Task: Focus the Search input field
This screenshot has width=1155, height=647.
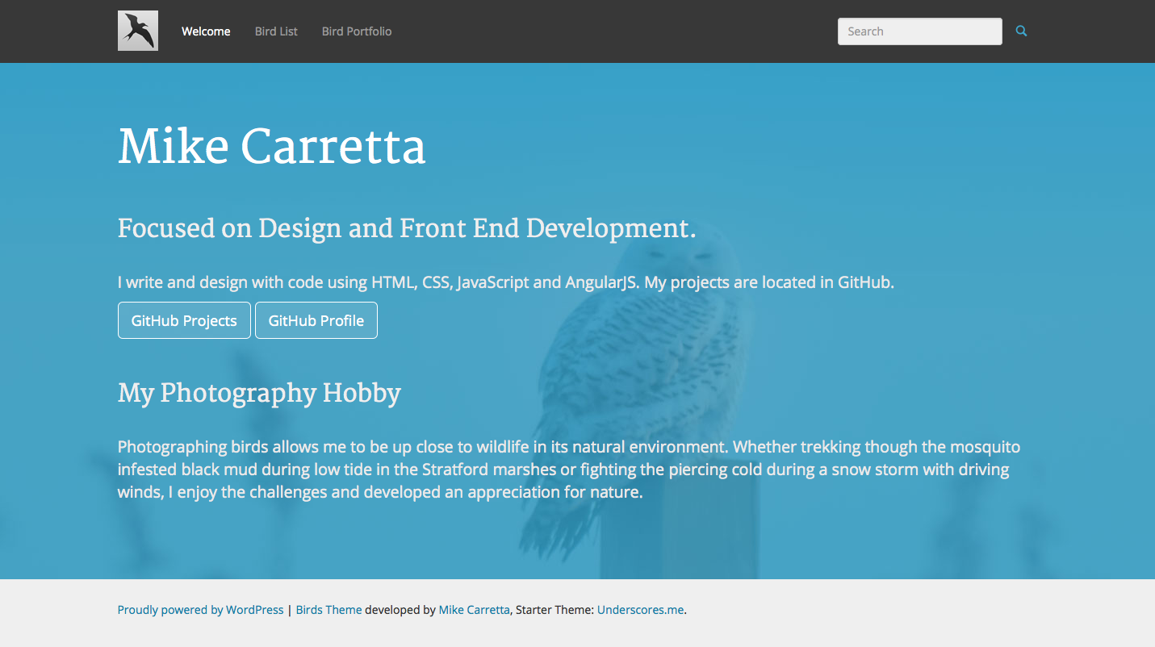Action: [920, 31]
